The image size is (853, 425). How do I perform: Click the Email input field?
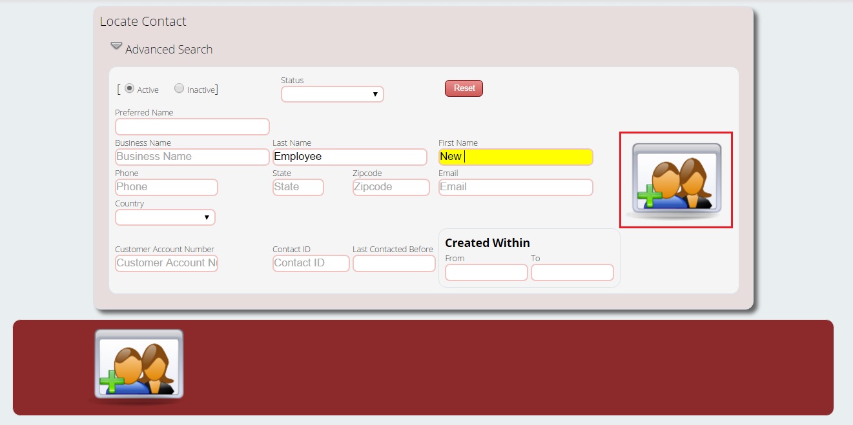point(515,187)
